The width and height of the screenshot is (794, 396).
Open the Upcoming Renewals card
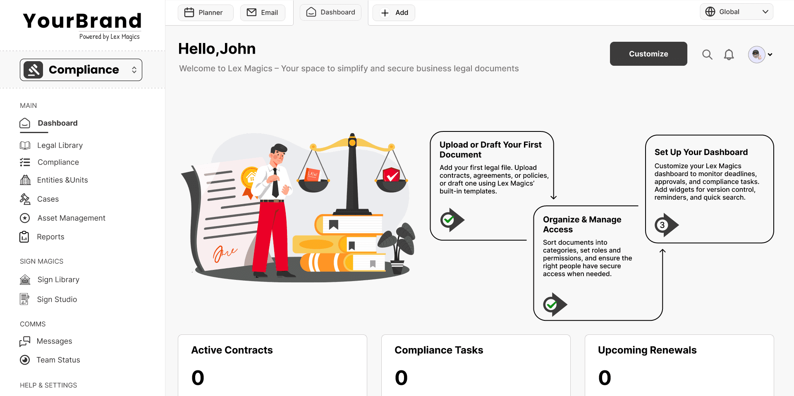pyautogui.click(x=679, y=365)
